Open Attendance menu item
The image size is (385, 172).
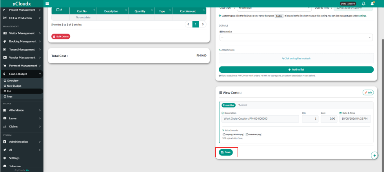pyautogui.click(x=22, y=110)
